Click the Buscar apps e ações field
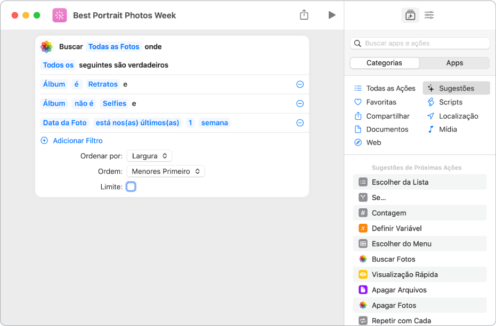 point(420,43)
